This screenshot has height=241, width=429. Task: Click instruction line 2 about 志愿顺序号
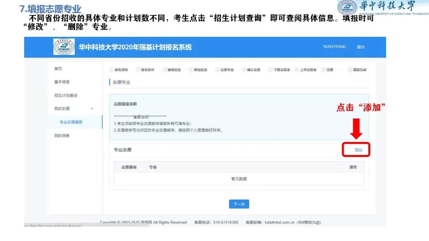(168, 130)
